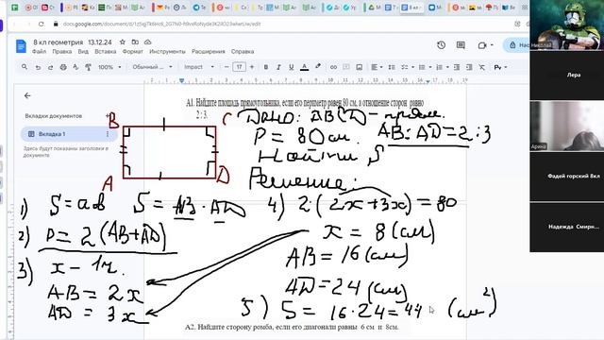Clear formatting from selection

(x=482, y=67)
